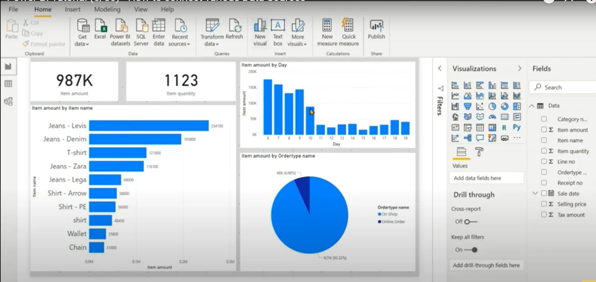
Task: Collapse the Visualizations pane with its chevron
Action: (x=520, y=68)
